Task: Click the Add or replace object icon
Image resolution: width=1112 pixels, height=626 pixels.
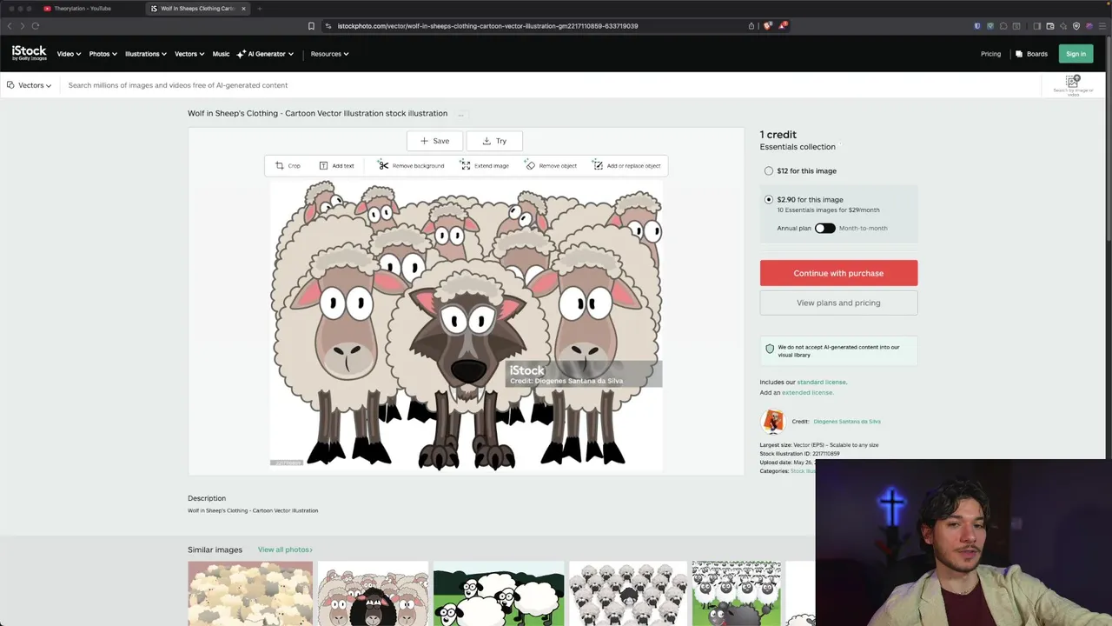Action: (x=598, y=165)
